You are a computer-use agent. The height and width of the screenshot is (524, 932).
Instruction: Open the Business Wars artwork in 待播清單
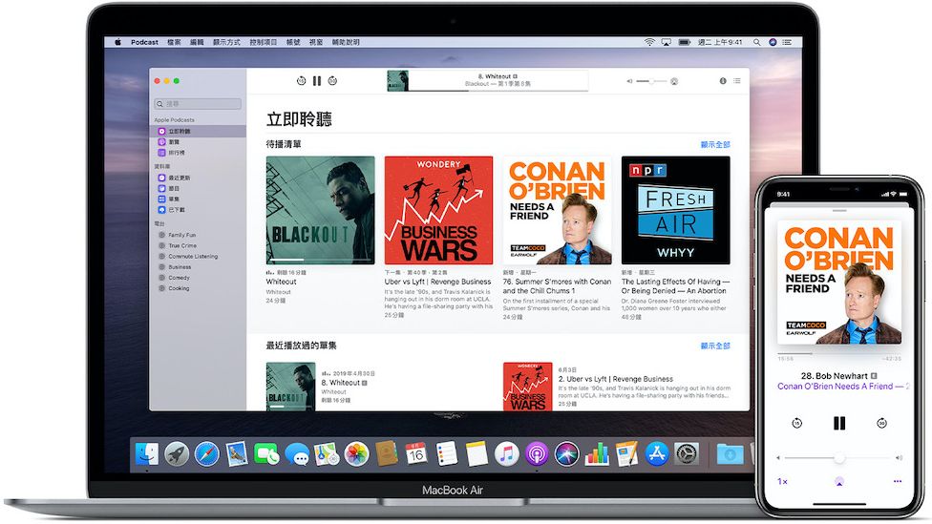[x=438, y=210]
